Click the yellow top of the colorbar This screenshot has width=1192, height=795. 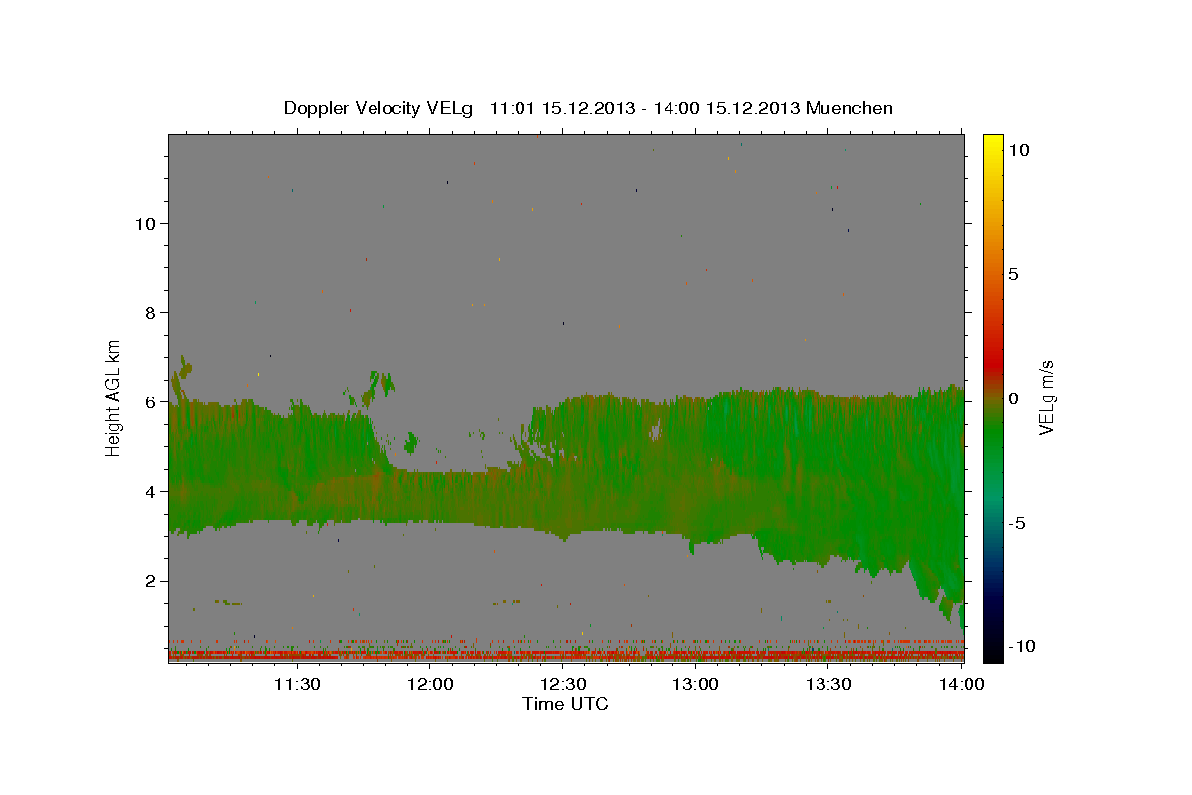pyautogui.click(x=992, y=144)
